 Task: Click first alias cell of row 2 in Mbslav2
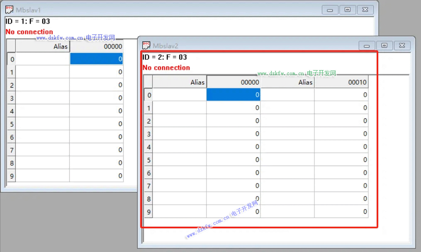[179, 121]
